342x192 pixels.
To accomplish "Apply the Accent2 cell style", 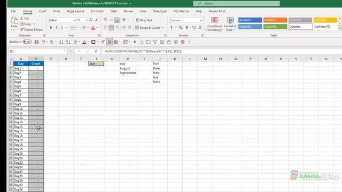I will (275, 20).
